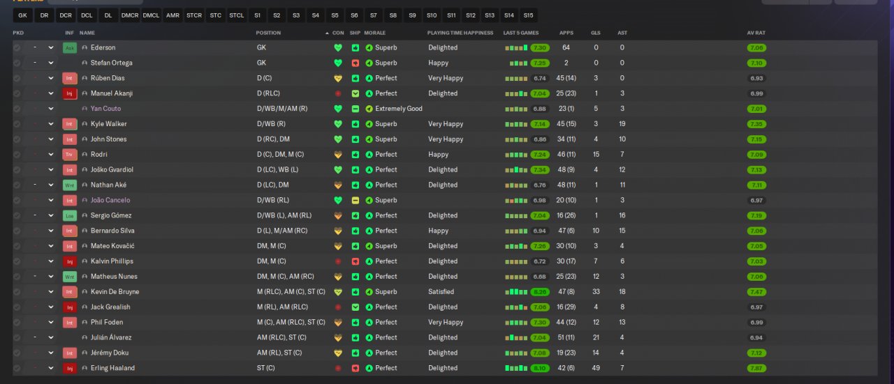The image size is (894, 384).
Task: Click Erling Haaland's 7.87 average rating
Action: (756, 368)
